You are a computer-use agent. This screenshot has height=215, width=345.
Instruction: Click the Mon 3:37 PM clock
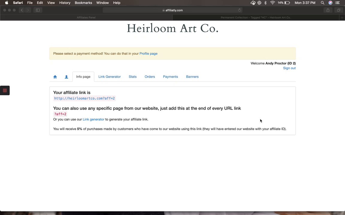(x=305, y=3)
